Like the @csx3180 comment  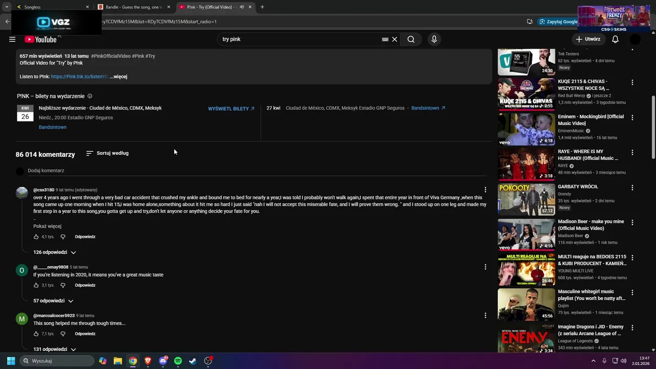point(36,237)
